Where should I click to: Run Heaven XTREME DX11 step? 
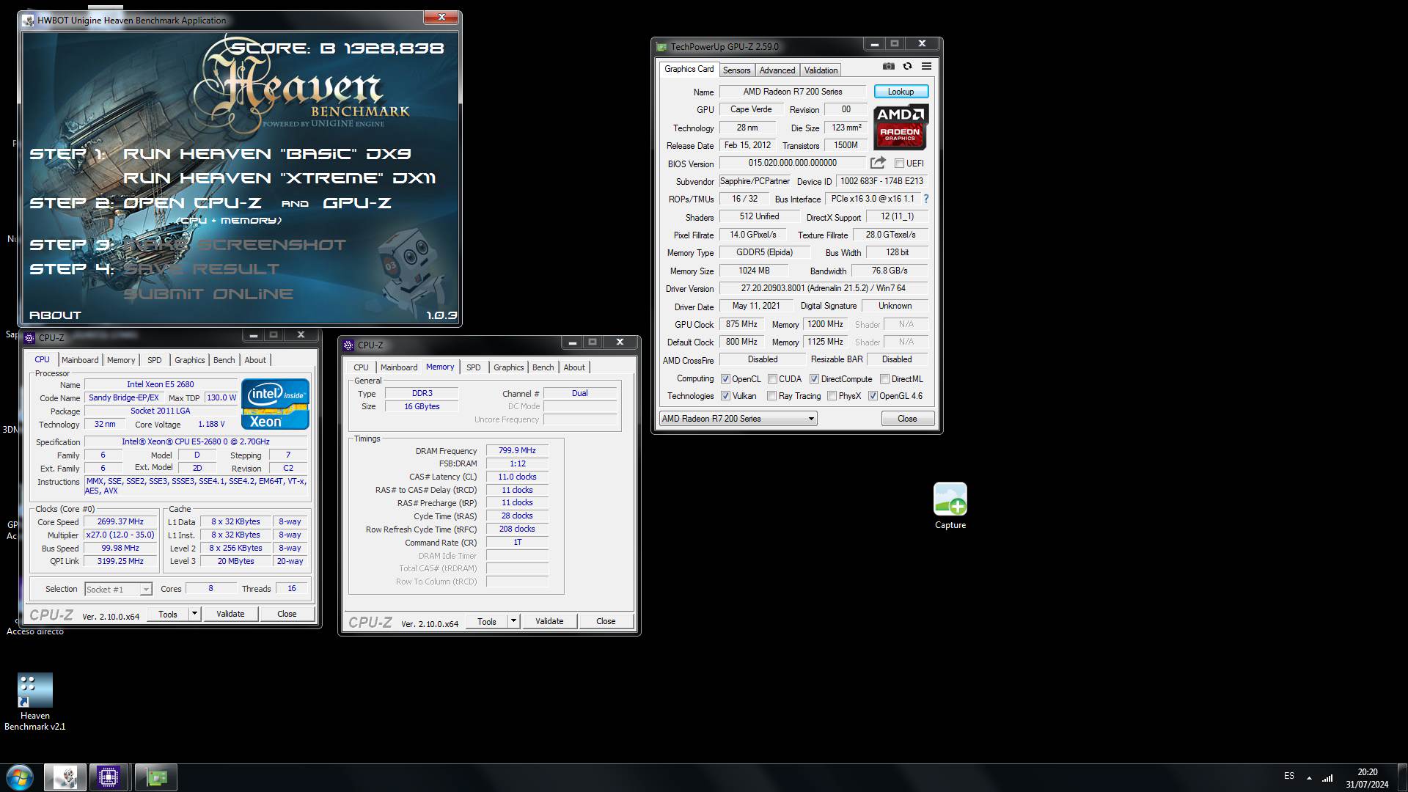coord(279,178)
